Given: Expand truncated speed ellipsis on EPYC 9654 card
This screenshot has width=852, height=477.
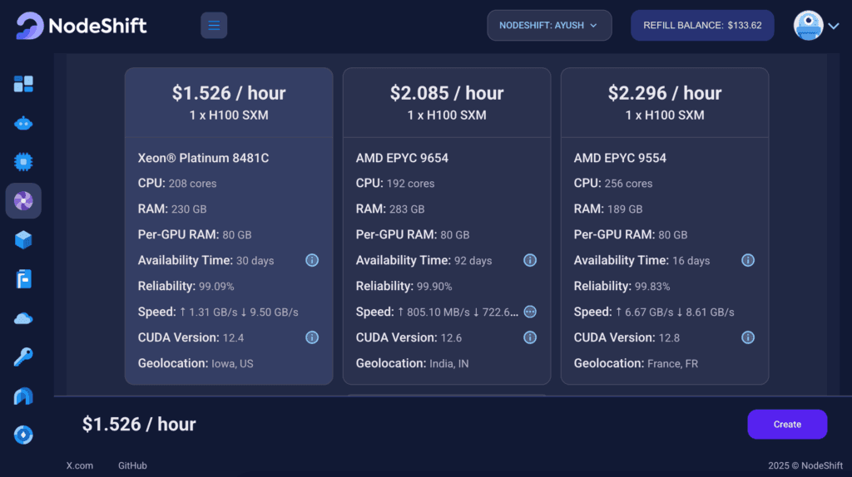Looking at the screenshot, I should coord(530,312).
